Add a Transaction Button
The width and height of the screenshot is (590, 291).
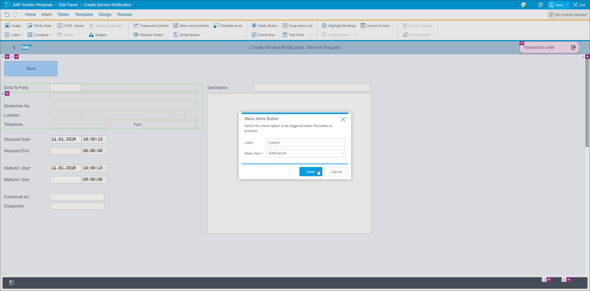click(151, 25)
